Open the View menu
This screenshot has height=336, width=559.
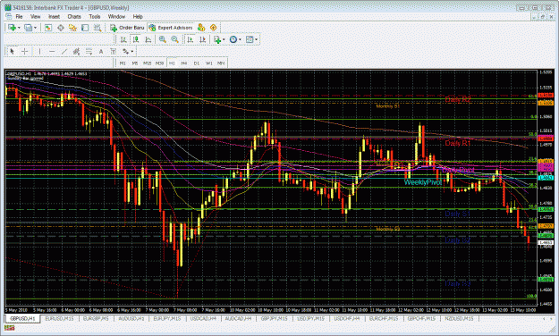point(35,16)
